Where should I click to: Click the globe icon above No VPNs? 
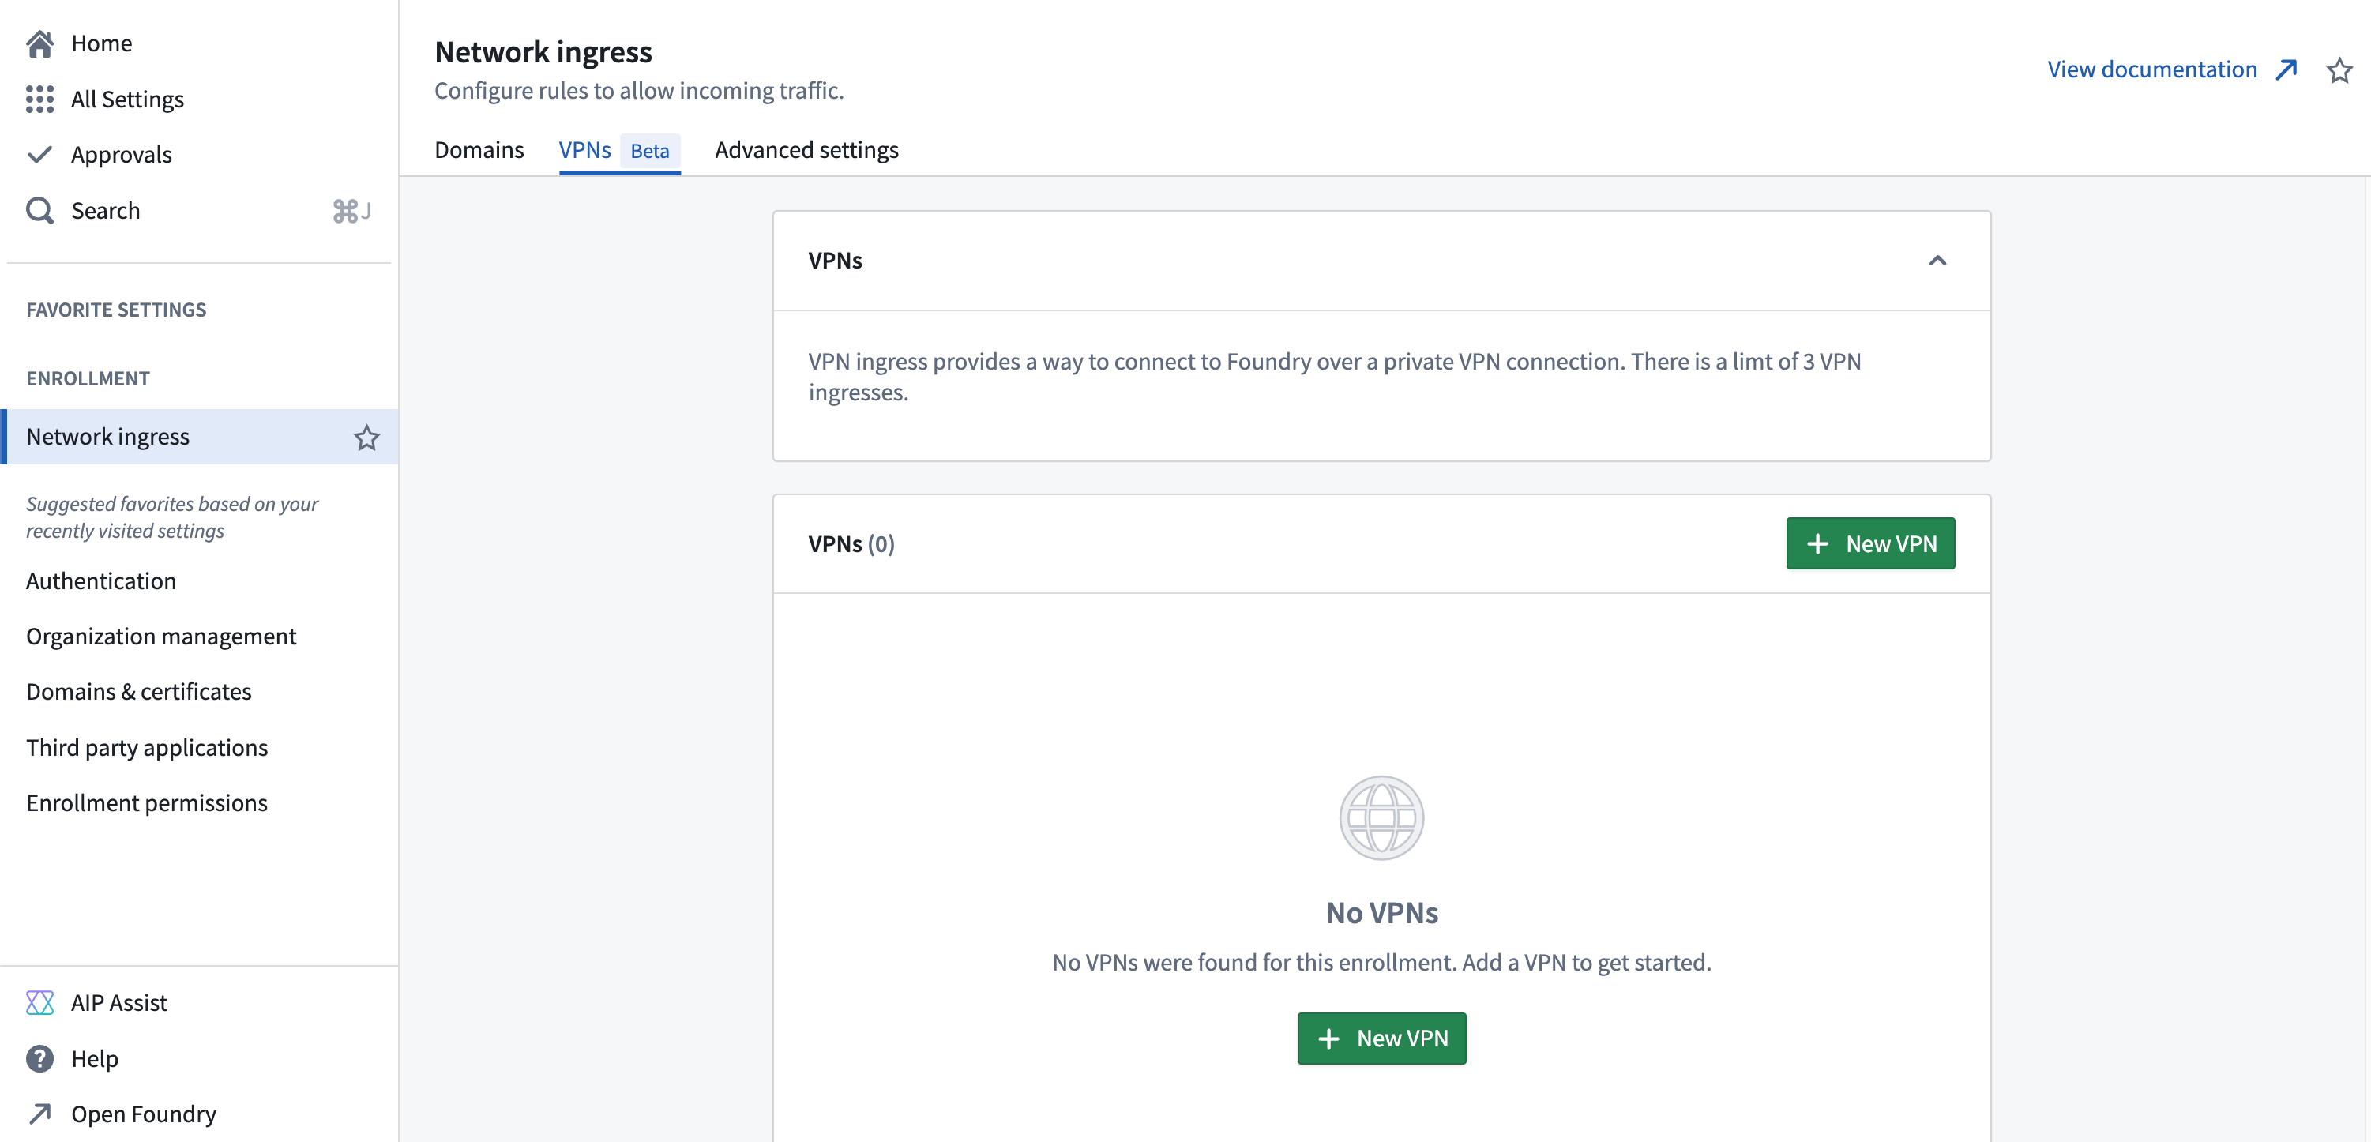1381,817
